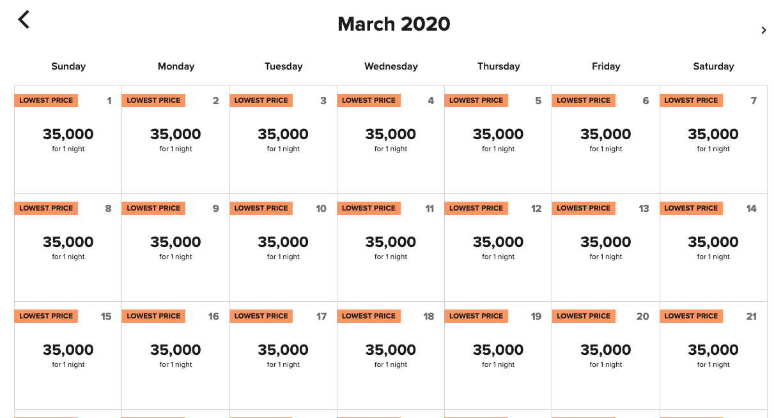Screen dimensions: 774x418
Task: Click the March 14 date cell
Action: 713,248
